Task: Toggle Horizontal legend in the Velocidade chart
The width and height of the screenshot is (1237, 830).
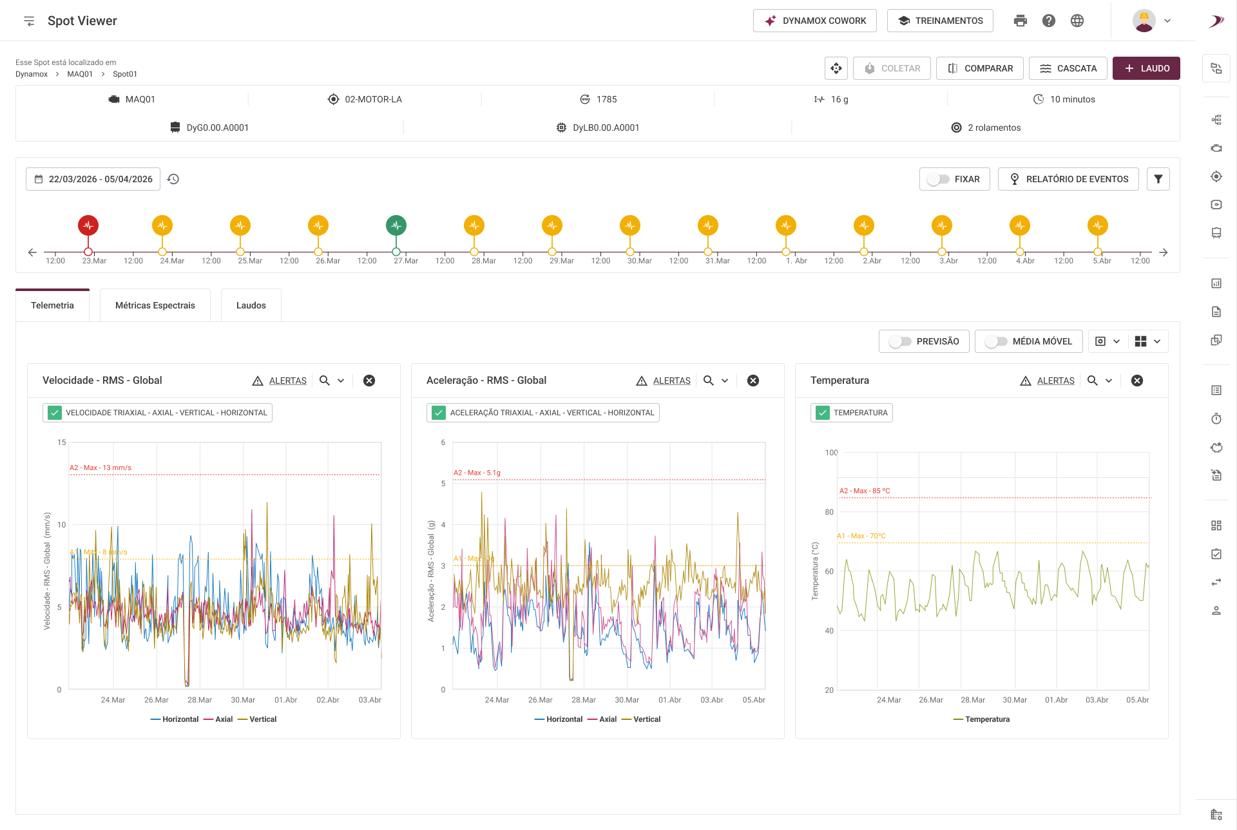Action: pos(175,719)
